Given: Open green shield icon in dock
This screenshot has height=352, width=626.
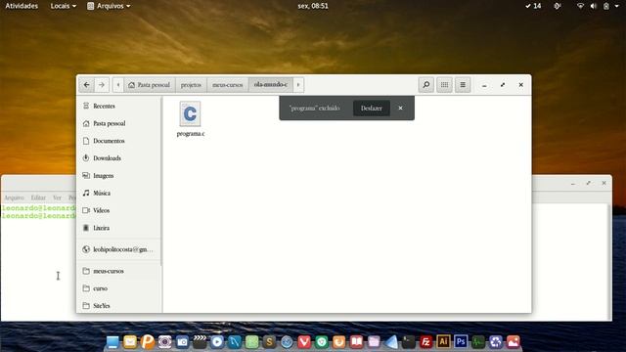Looking at the screenshot, I should [x=322, y=341].
